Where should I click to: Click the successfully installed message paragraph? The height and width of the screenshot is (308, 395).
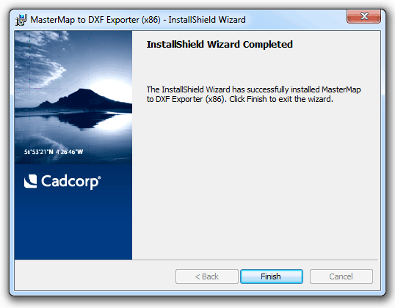(253, 94)
